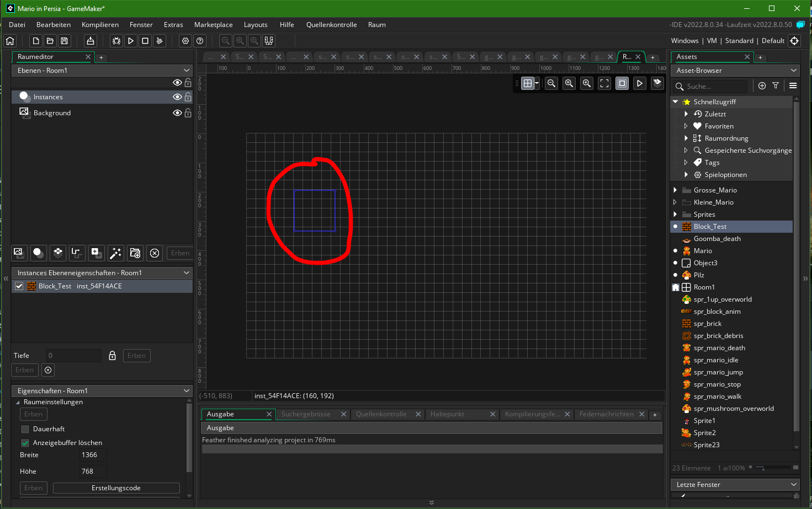
Task: Open the Asset-Browser dropdown
Action: [735, 71]
